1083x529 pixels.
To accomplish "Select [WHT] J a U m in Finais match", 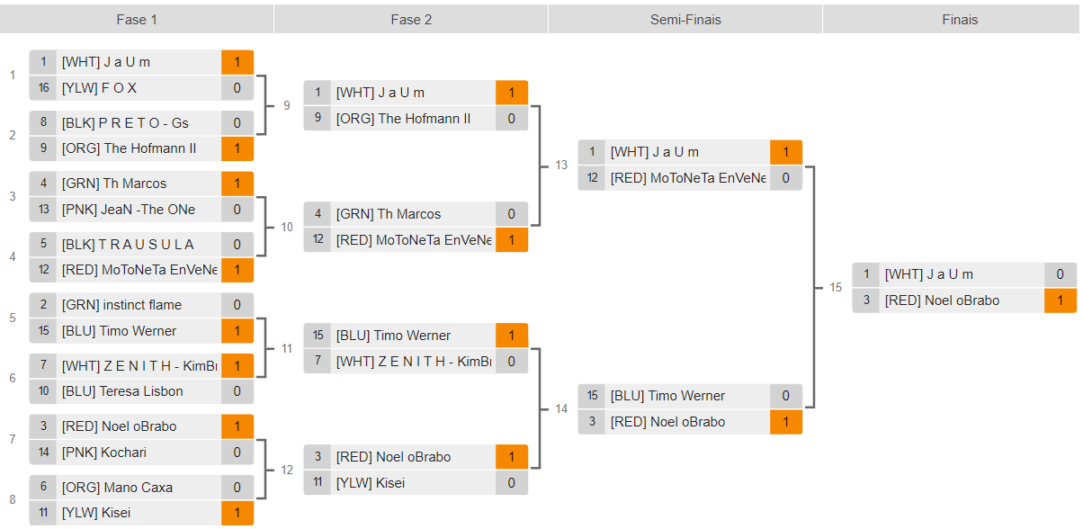I will pyautogui.click(x=928, y=274).
